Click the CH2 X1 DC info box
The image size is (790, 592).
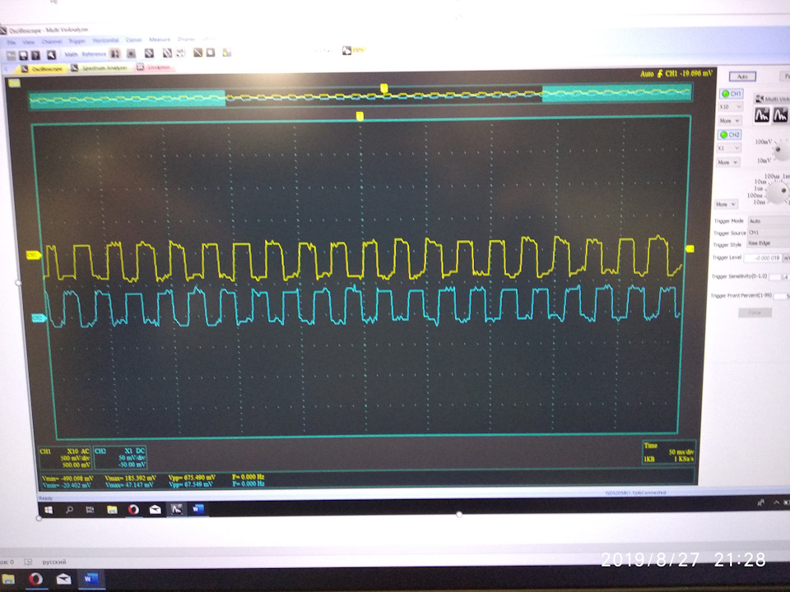point(120,458)
